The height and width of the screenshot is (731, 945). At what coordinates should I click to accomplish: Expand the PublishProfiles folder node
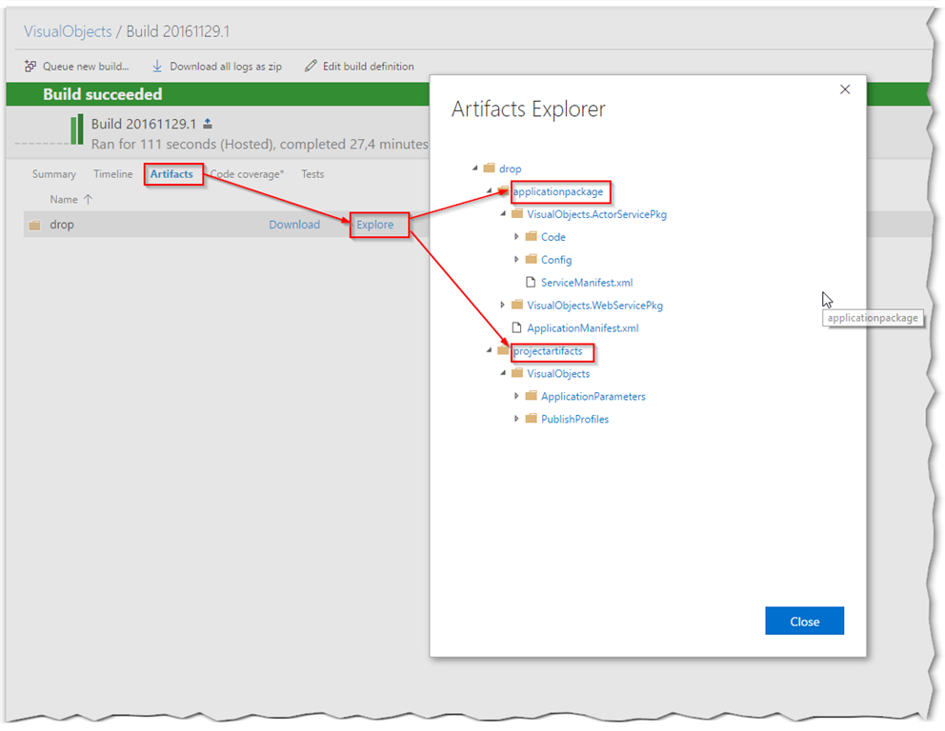[x=516, y=419]
